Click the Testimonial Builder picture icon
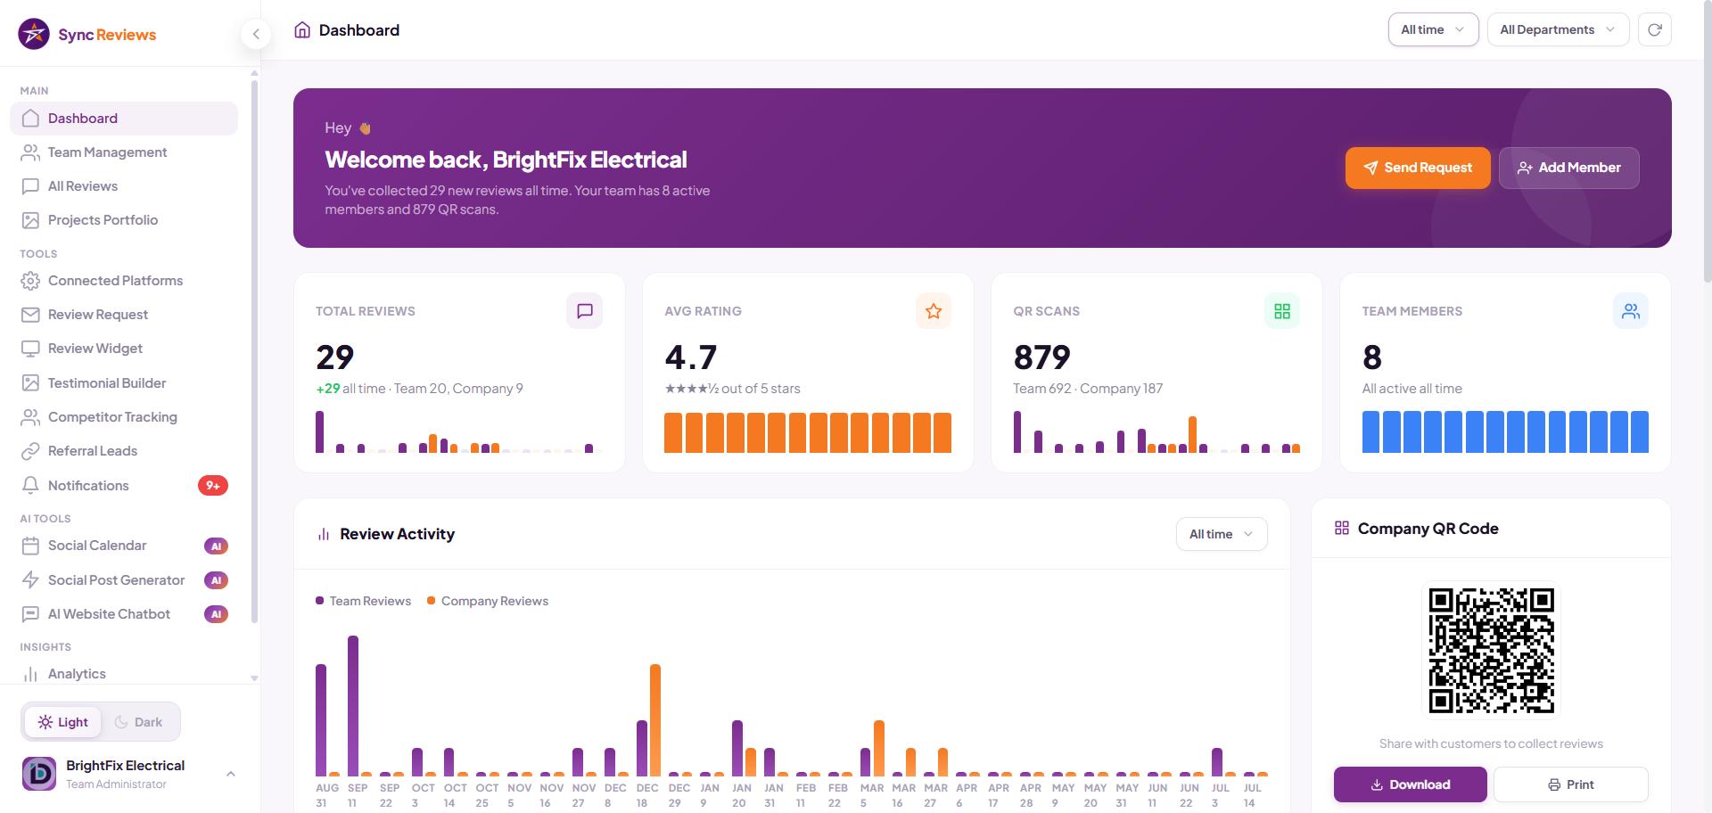The height and width of the screenshot is (813, 1712). [x=30, y=383]
